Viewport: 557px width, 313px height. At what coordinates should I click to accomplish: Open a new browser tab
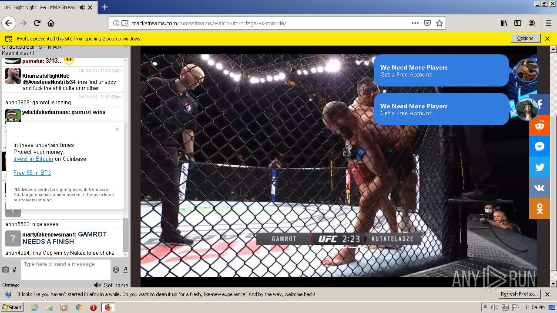pyautogui.click(x=104, y=7)
